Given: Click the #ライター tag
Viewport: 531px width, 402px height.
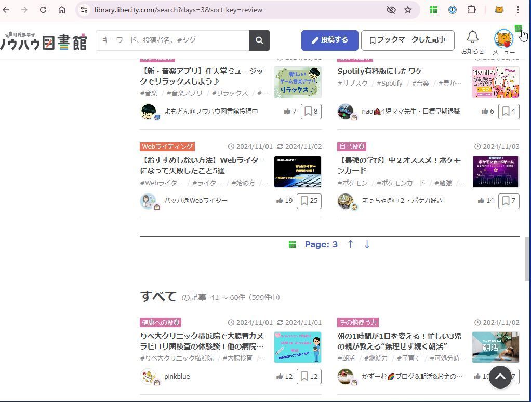Looking at the screenshot, I should (207, 183).
